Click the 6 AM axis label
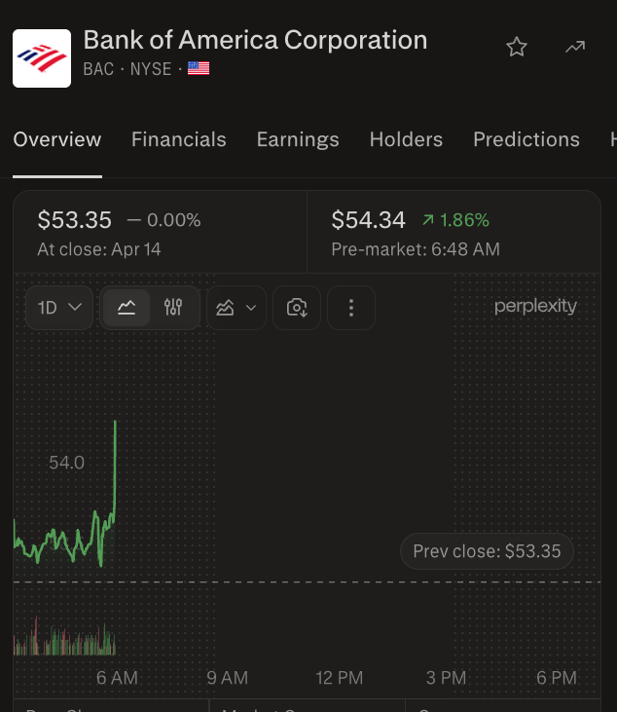617x712 pixels. click(x=117, y=678)
